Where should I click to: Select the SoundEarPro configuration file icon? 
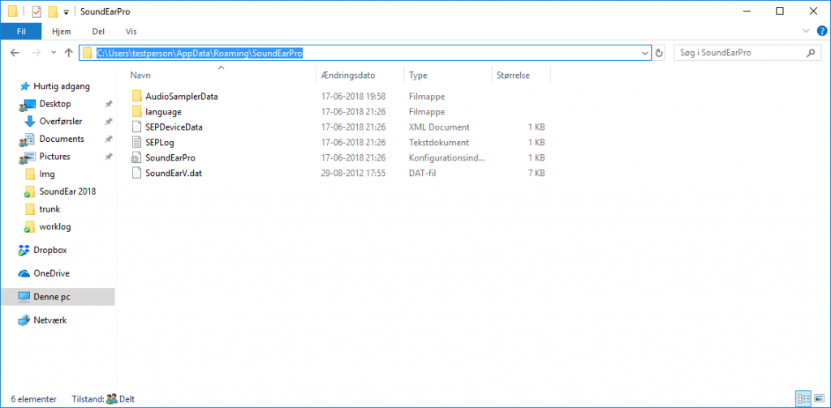[136, 158]
